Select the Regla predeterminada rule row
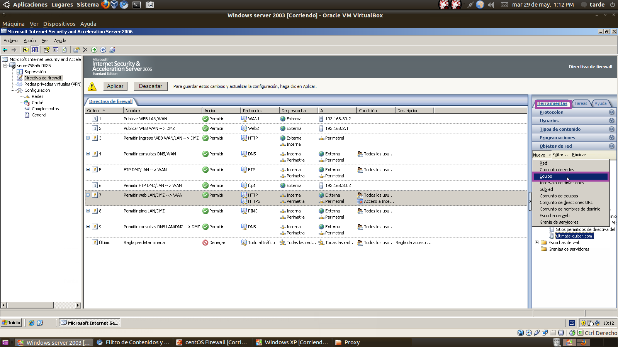Image resolution: width=618 pixels, height=347 pixels. pyautogui.click(x=306, y=243)
